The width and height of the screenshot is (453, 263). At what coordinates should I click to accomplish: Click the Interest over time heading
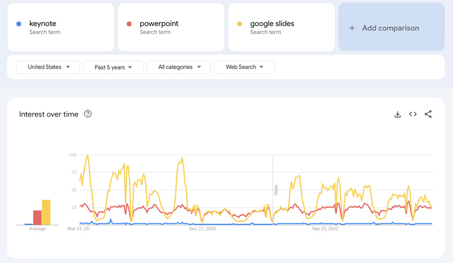[48, 114]
